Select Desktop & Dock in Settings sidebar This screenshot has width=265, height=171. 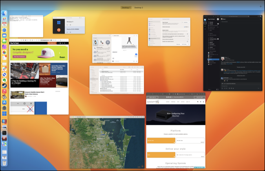(x=154, y=39)
